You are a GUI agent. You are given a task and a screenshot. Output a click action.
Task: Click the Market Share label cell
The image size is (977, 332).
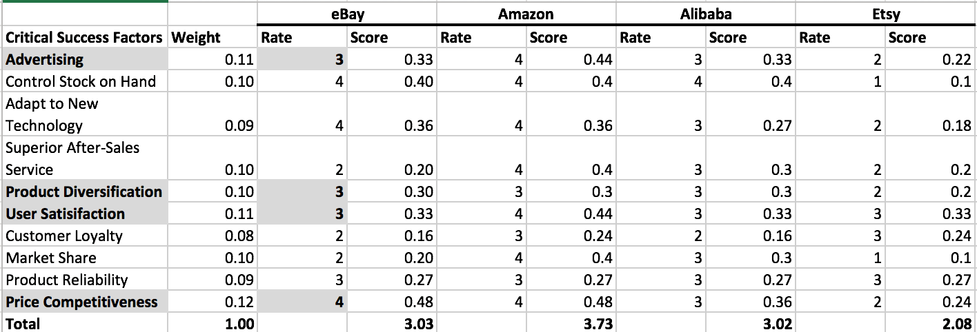click(84, 258)
